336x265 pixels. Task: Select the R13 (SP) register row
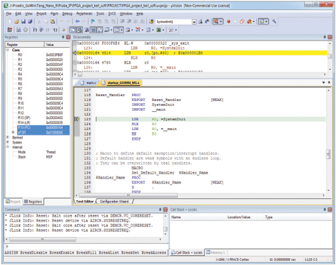coord(24,118)
